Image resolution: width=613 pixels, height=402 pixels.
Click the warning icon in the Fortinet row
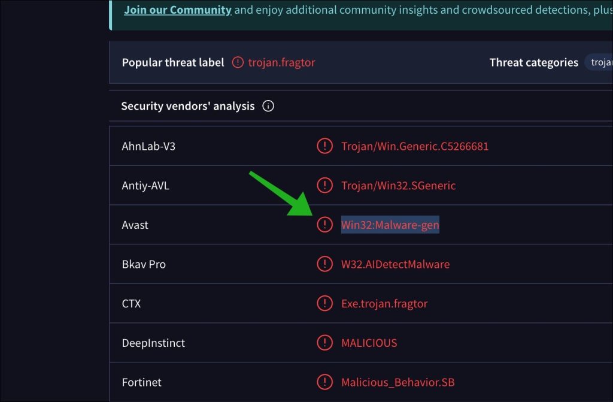click(x=324, y=382)
